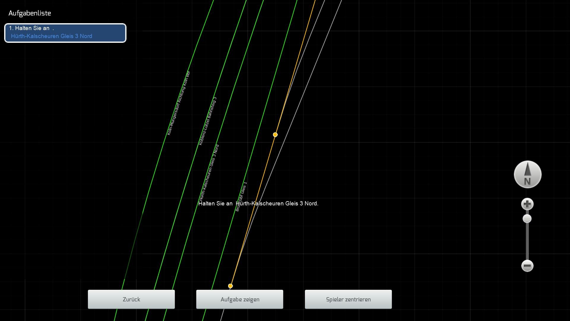Click the upper orange waypoint marker
Viewport: 570px width, 321px height.
click(275, 135)
